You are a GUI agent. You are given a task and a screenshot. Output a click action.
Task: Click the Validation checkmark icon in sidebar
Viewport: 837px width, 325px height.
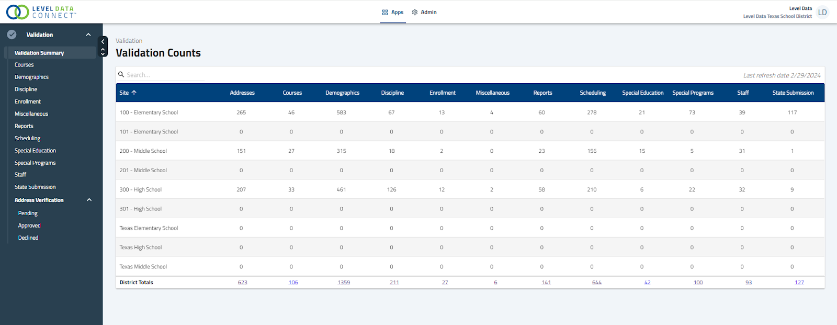pos(12,35)
